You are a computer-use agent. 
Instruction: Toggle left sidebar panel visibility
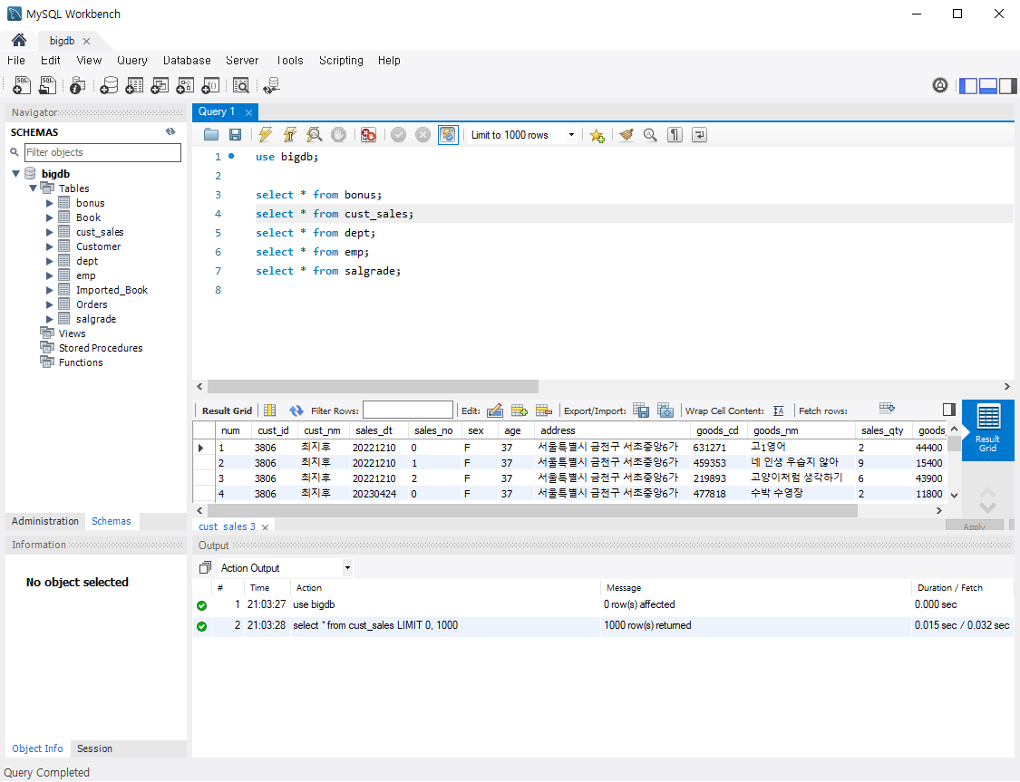click(968, 85)
